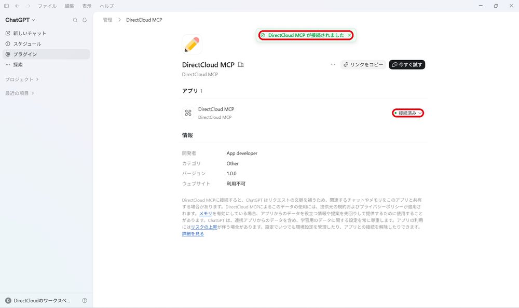Viewport: 519px width, 308px height.
Task: Click the green check icon in notification
Action: 263,35
